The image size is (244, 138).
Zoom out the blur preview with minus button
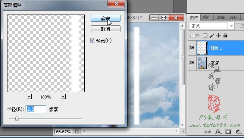29,97
